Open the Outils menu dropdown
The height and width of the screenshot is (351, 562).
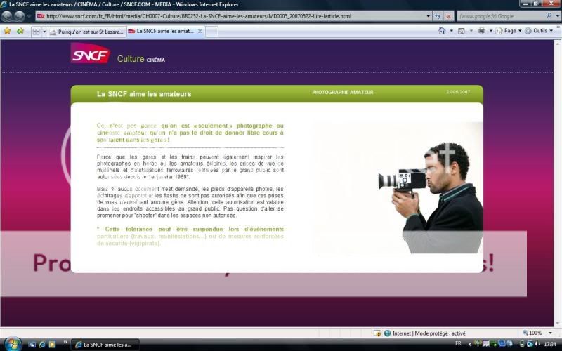click(540, 31)
